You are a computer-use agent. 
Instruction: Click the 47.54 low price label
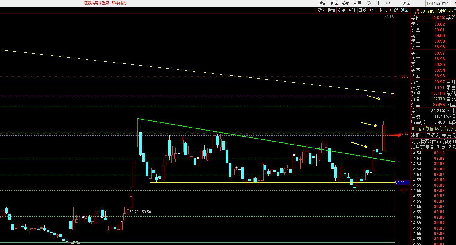pyautogui.click(x=75, y=243)
